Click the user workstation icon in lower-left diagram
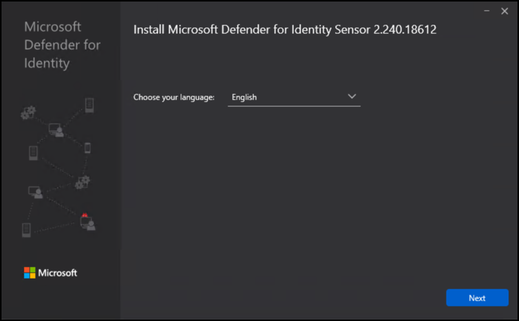The height and width of the screenshot is (321, 519). click(35, 191)
